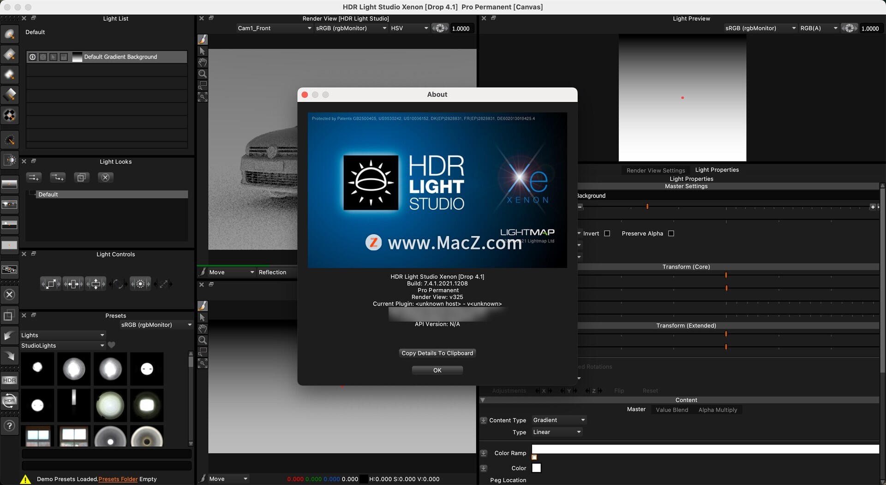Click the minus button on Master Settings slider
This screenshot has height=485, width=886.
point(580,207)
